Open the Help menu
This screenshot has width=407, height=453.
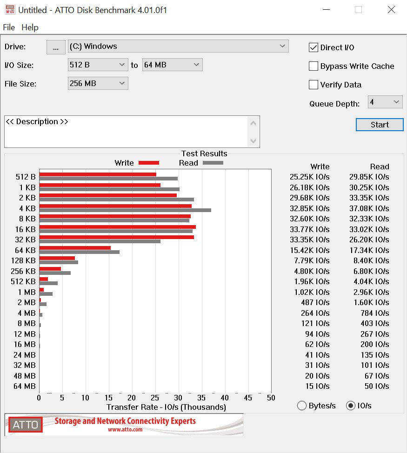coord(30,27)
